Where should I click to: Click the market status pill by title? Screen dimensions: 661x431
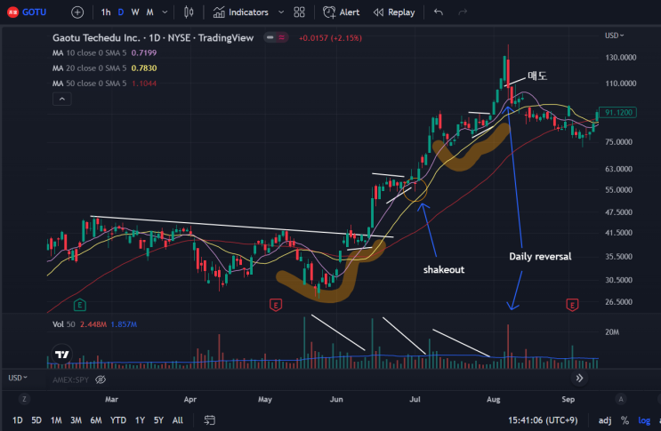pyautogui.click(x=276, y=38)
